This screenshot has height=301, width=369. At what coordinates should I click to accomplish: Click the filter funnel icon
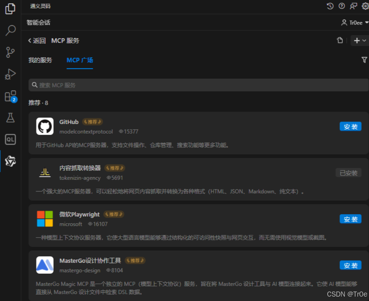(x=364, y=60)
